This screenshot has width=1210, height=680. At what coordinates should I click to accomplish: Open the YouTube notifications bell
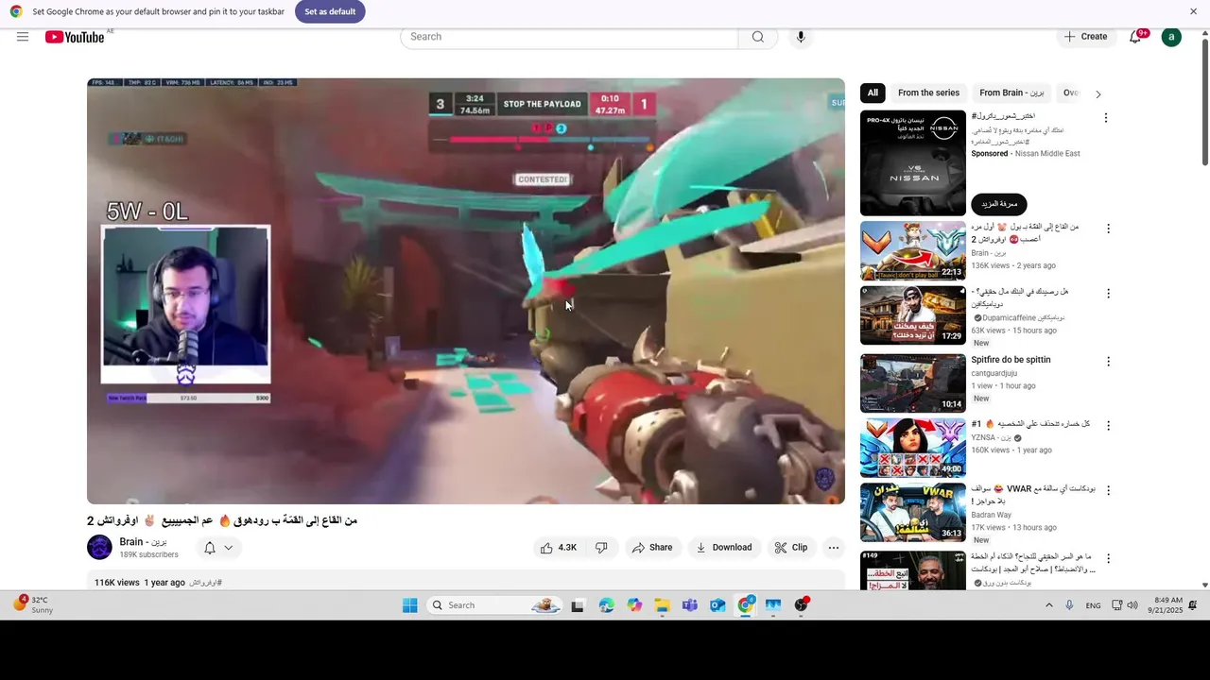1136,37
